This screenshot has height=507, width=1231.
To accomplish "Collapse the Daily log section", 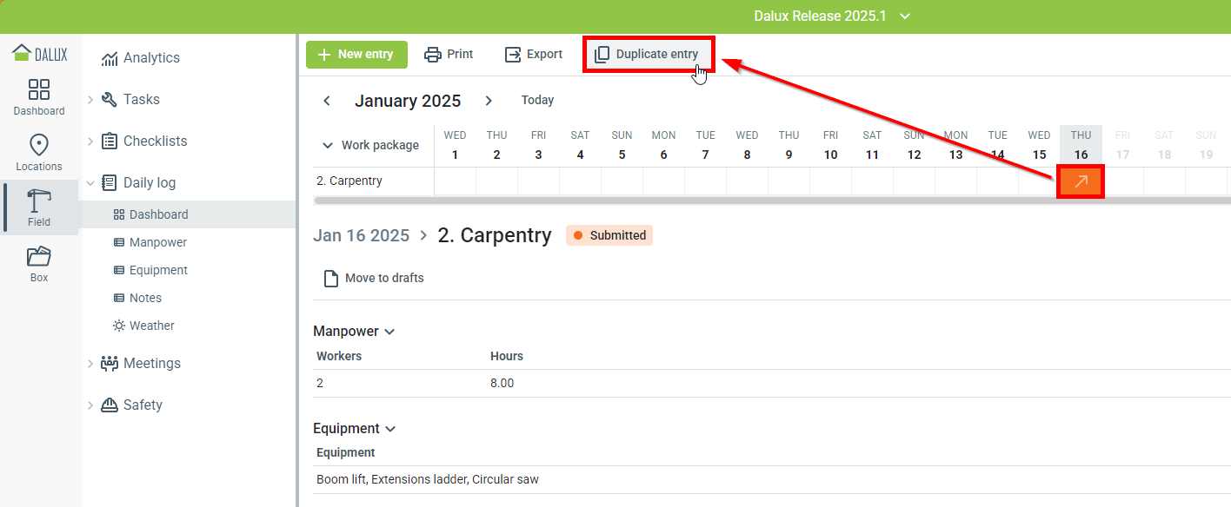I will tap(90, 183).
